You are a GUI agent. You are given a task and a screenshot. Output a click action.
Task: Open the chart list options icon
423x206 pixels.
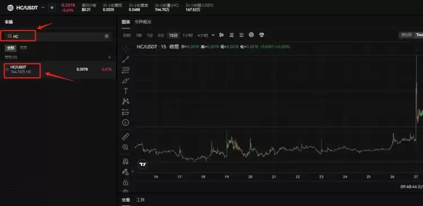pyautogui.click(x=241, y=35)
